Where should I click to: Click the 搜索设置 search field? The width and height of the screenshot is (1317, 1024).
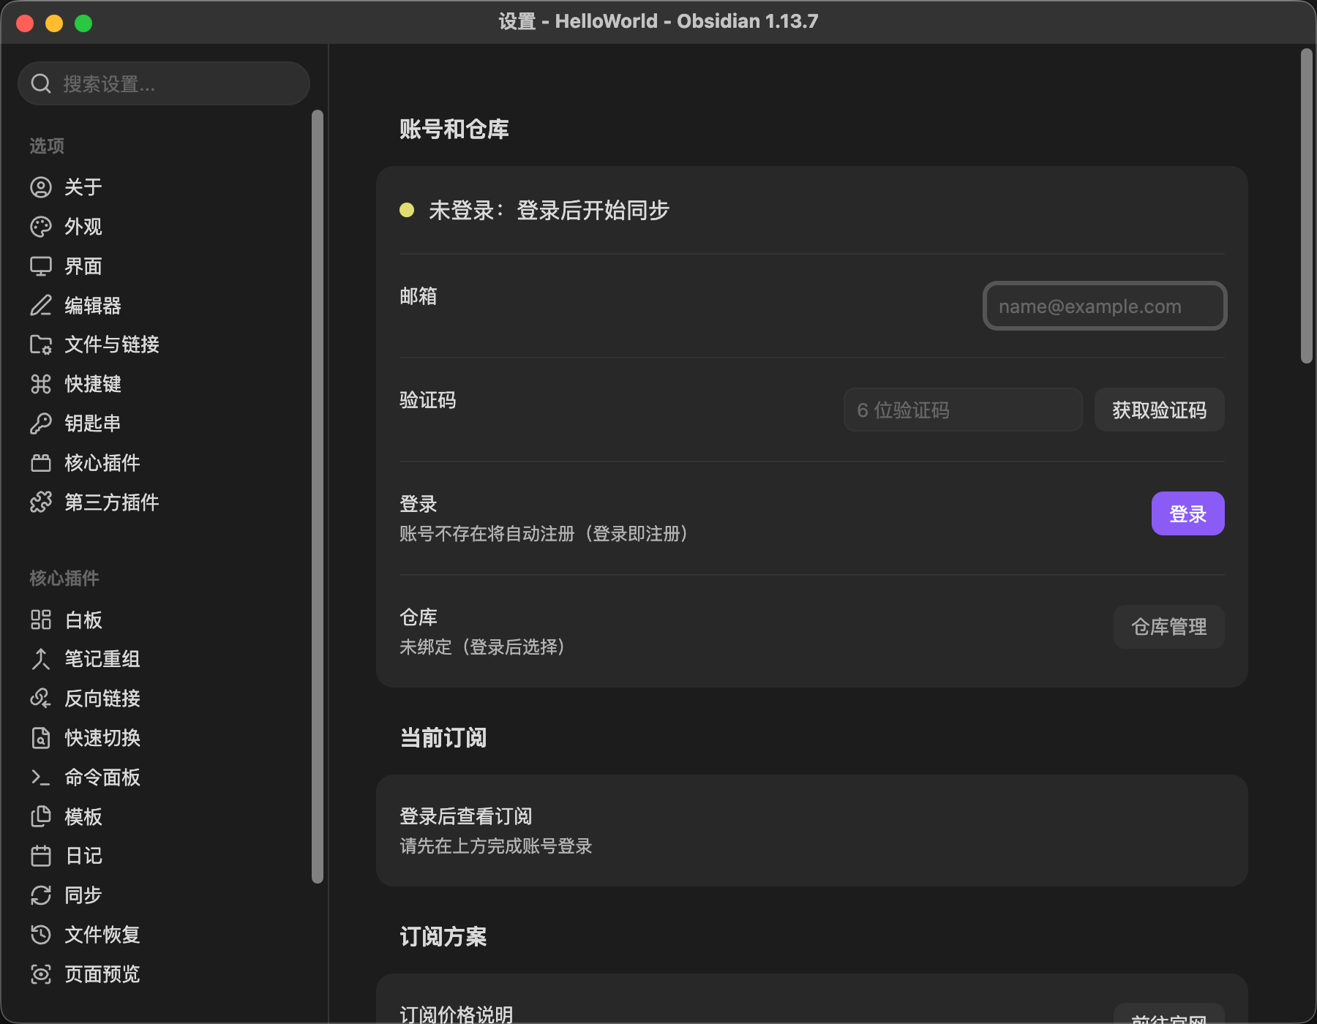[x=164, y=83]
